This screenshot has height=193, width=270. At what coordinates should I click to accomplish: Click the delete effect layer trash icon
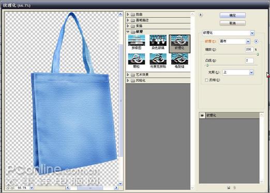[234, 188]
